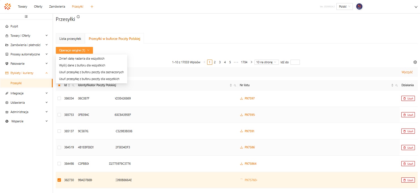The width and height of the screenshot is (420, 193).
Task: Open shipment link PX7586
Action: (x=250, y=148)
